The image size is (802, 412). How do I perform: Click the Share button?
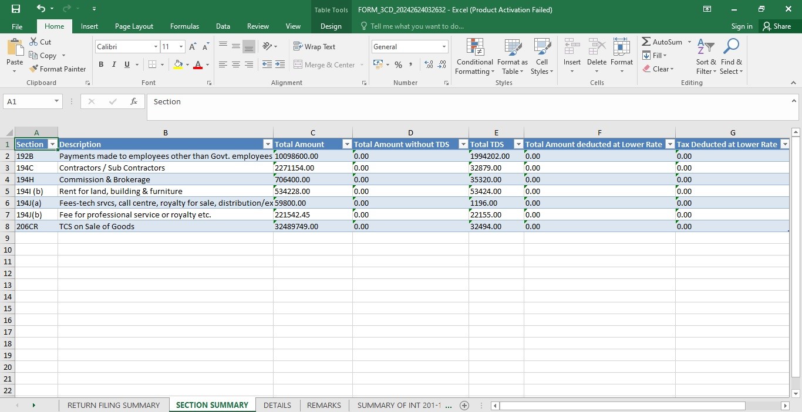tap(777, 26)
